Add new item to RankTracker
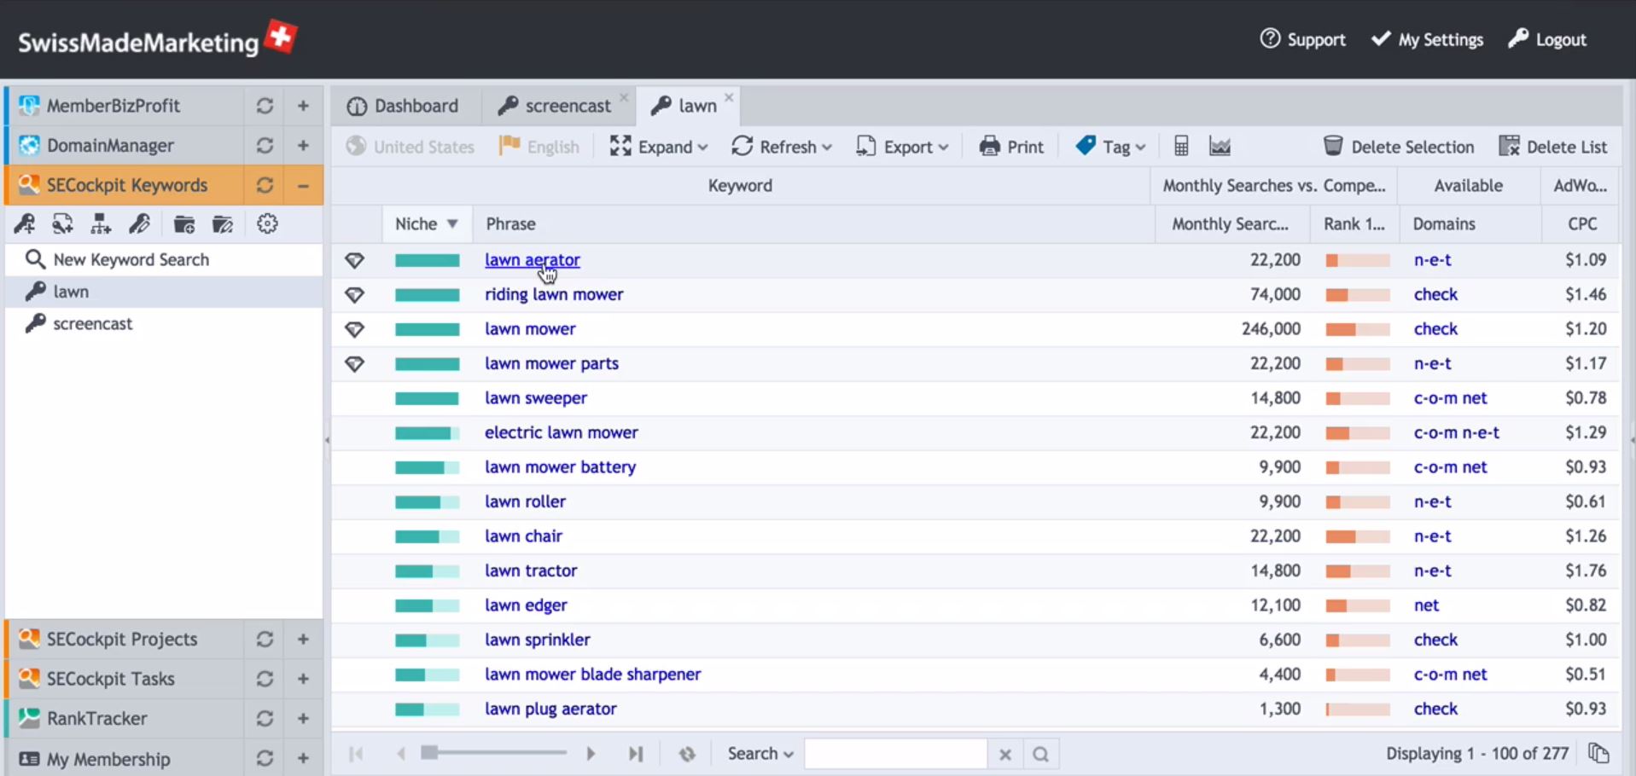 pos(303,719)
